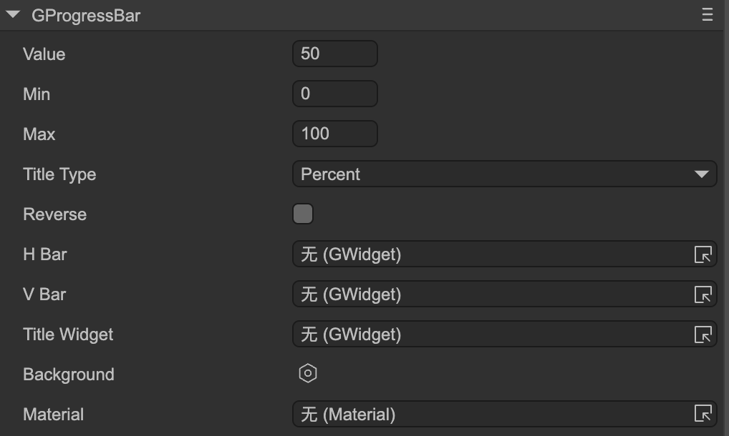Click the Min input field
Screen dimensions: 729x436
tap(334, 94)
